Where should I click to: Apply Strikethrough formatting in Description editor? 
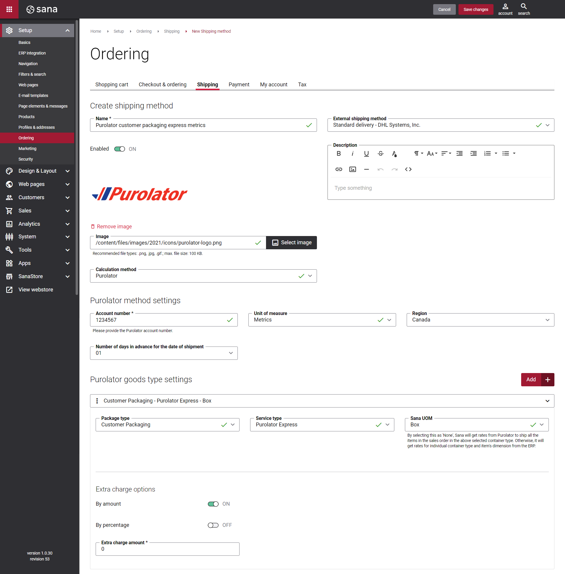pos(380,154)
